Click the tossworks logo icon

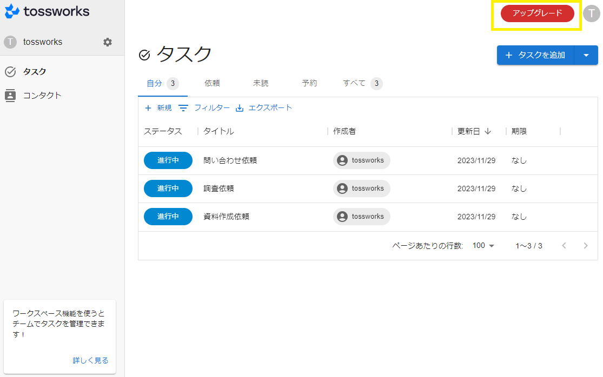point(12,11)
